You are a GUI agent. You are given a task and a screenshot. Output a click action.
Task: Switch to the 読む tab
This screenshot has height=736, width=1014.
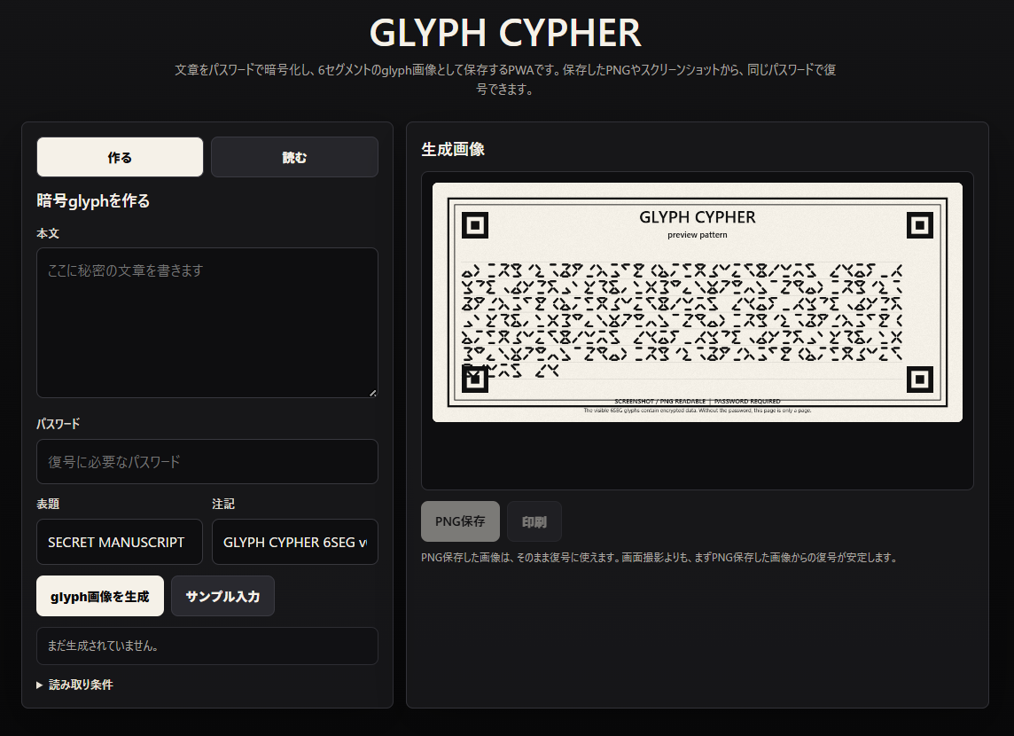pos(294,157)
